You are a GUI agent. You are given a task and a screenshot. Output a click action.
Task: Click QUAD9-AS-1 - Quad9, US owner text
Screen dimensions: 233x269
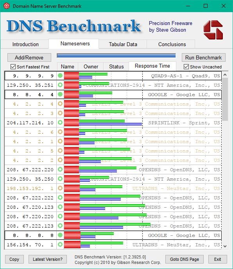coord(185,76)
